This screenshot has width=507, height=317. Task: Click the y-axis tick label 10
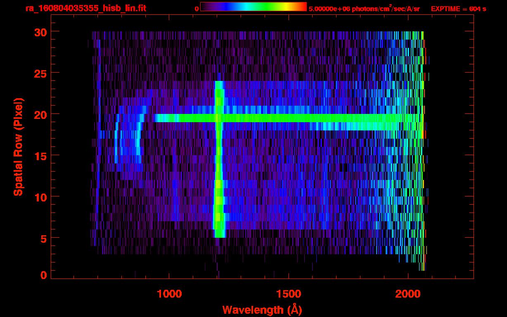40,197
